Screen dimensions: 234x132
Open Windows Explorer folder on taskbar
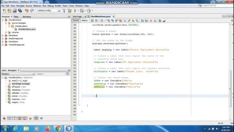point(26,129)
